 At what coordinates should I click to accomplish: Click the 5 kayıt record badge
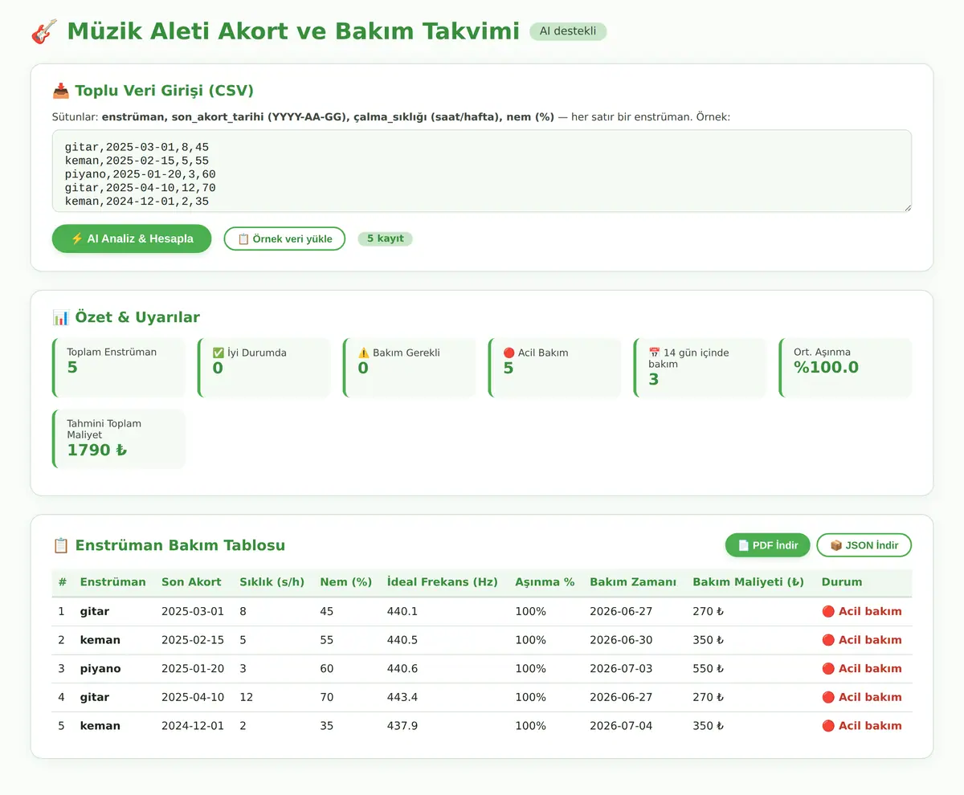pos(385,238)
